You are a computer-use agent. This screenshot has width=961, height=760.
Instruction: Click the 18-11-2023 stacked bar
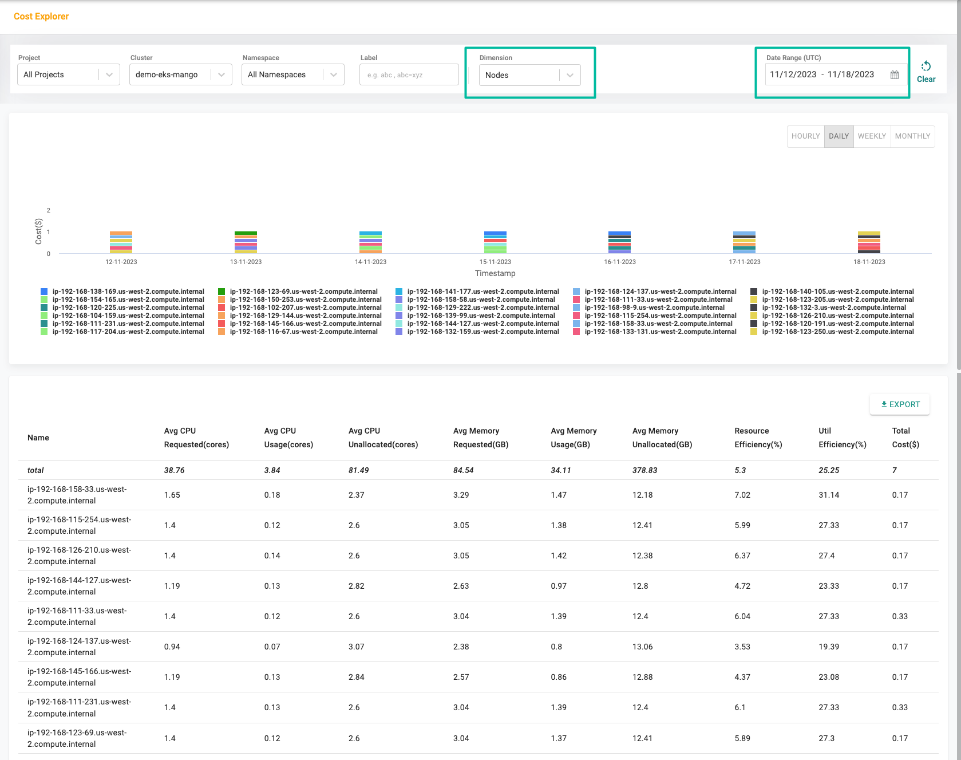coord(869,242)
